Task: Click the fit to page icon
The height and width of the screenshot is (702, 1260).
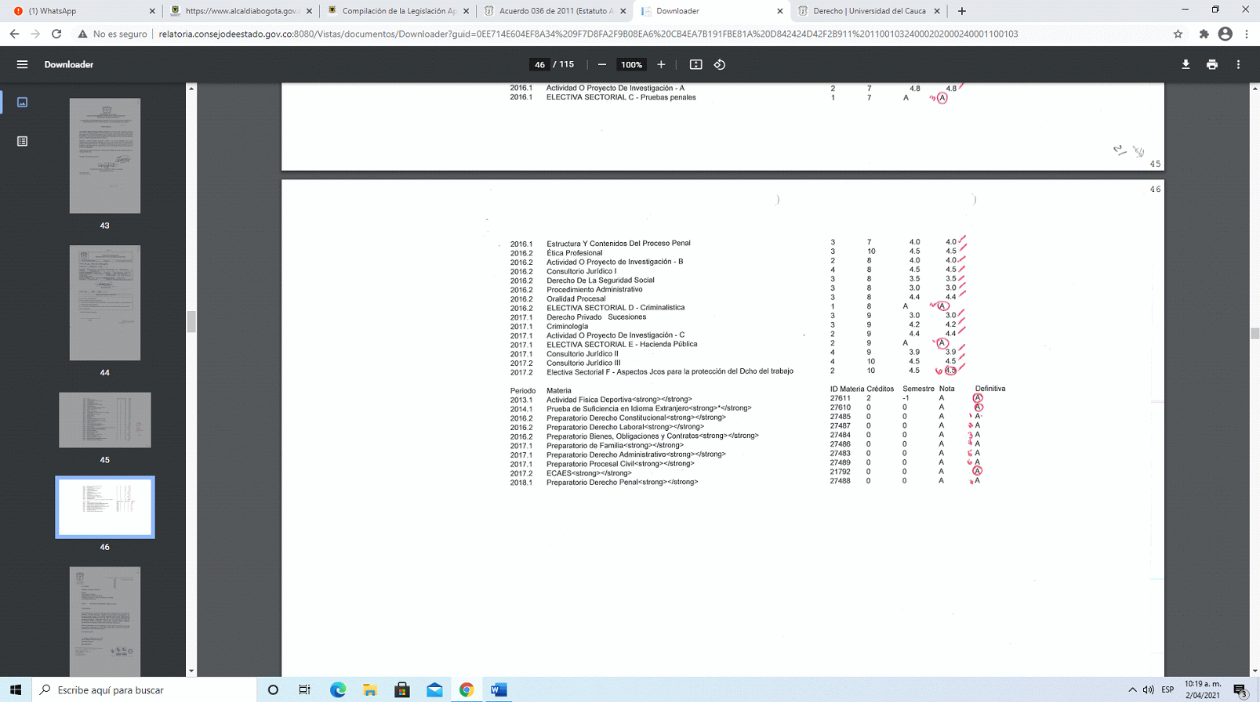Action: pyautogui.click(x=695, y=64)
